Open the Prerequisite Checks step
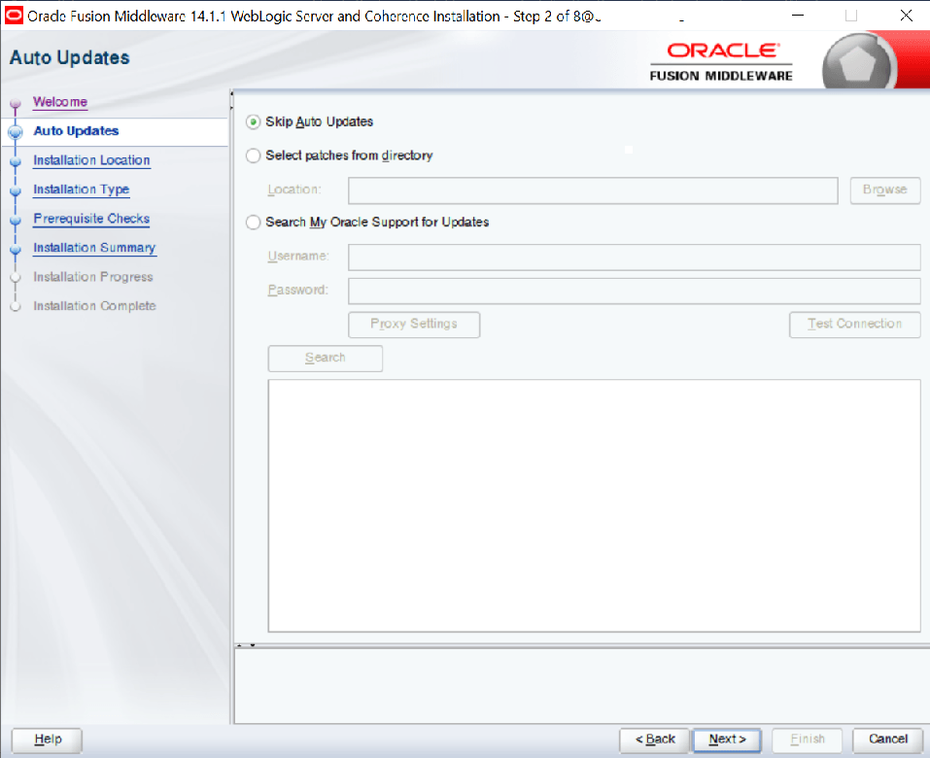 90,219
